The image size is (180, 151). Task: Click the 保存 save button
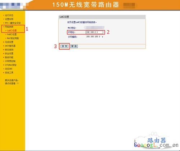(64, 46)
